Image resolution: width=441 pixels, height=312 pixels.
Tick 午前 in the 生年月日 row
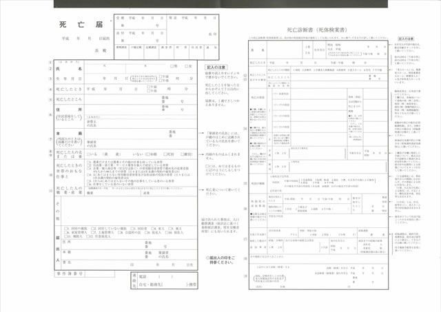coord(161,76)
